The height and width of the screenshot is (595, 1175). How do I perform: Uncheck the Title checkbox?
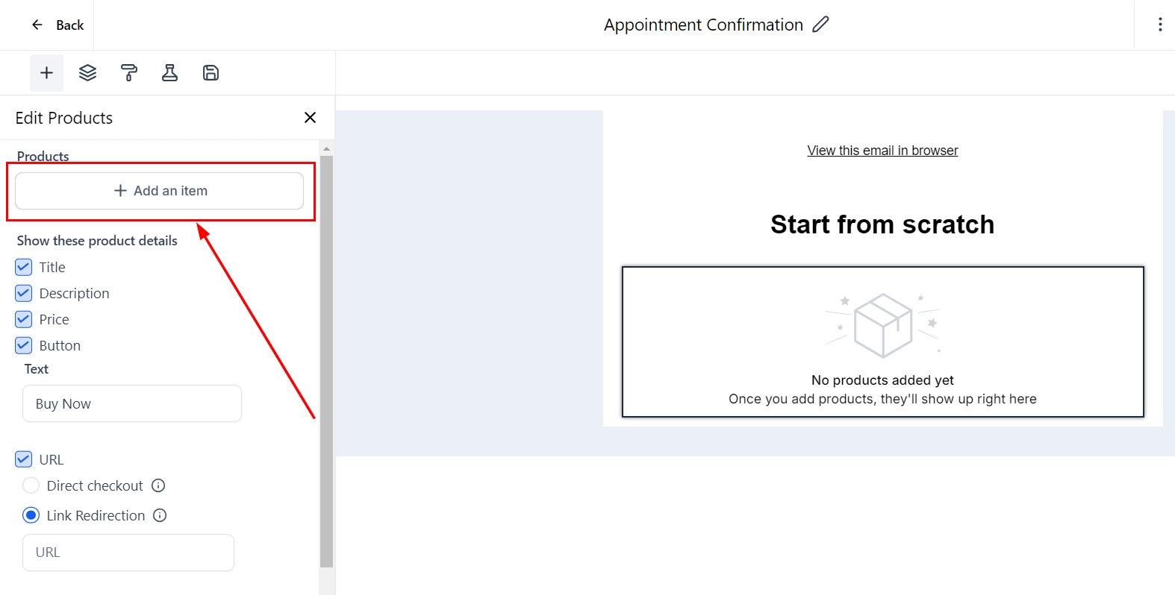(x=24, y=267)
